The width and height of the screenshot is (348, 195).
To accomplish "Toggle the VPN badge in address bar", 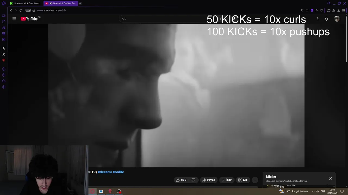I will pos(28,10).
